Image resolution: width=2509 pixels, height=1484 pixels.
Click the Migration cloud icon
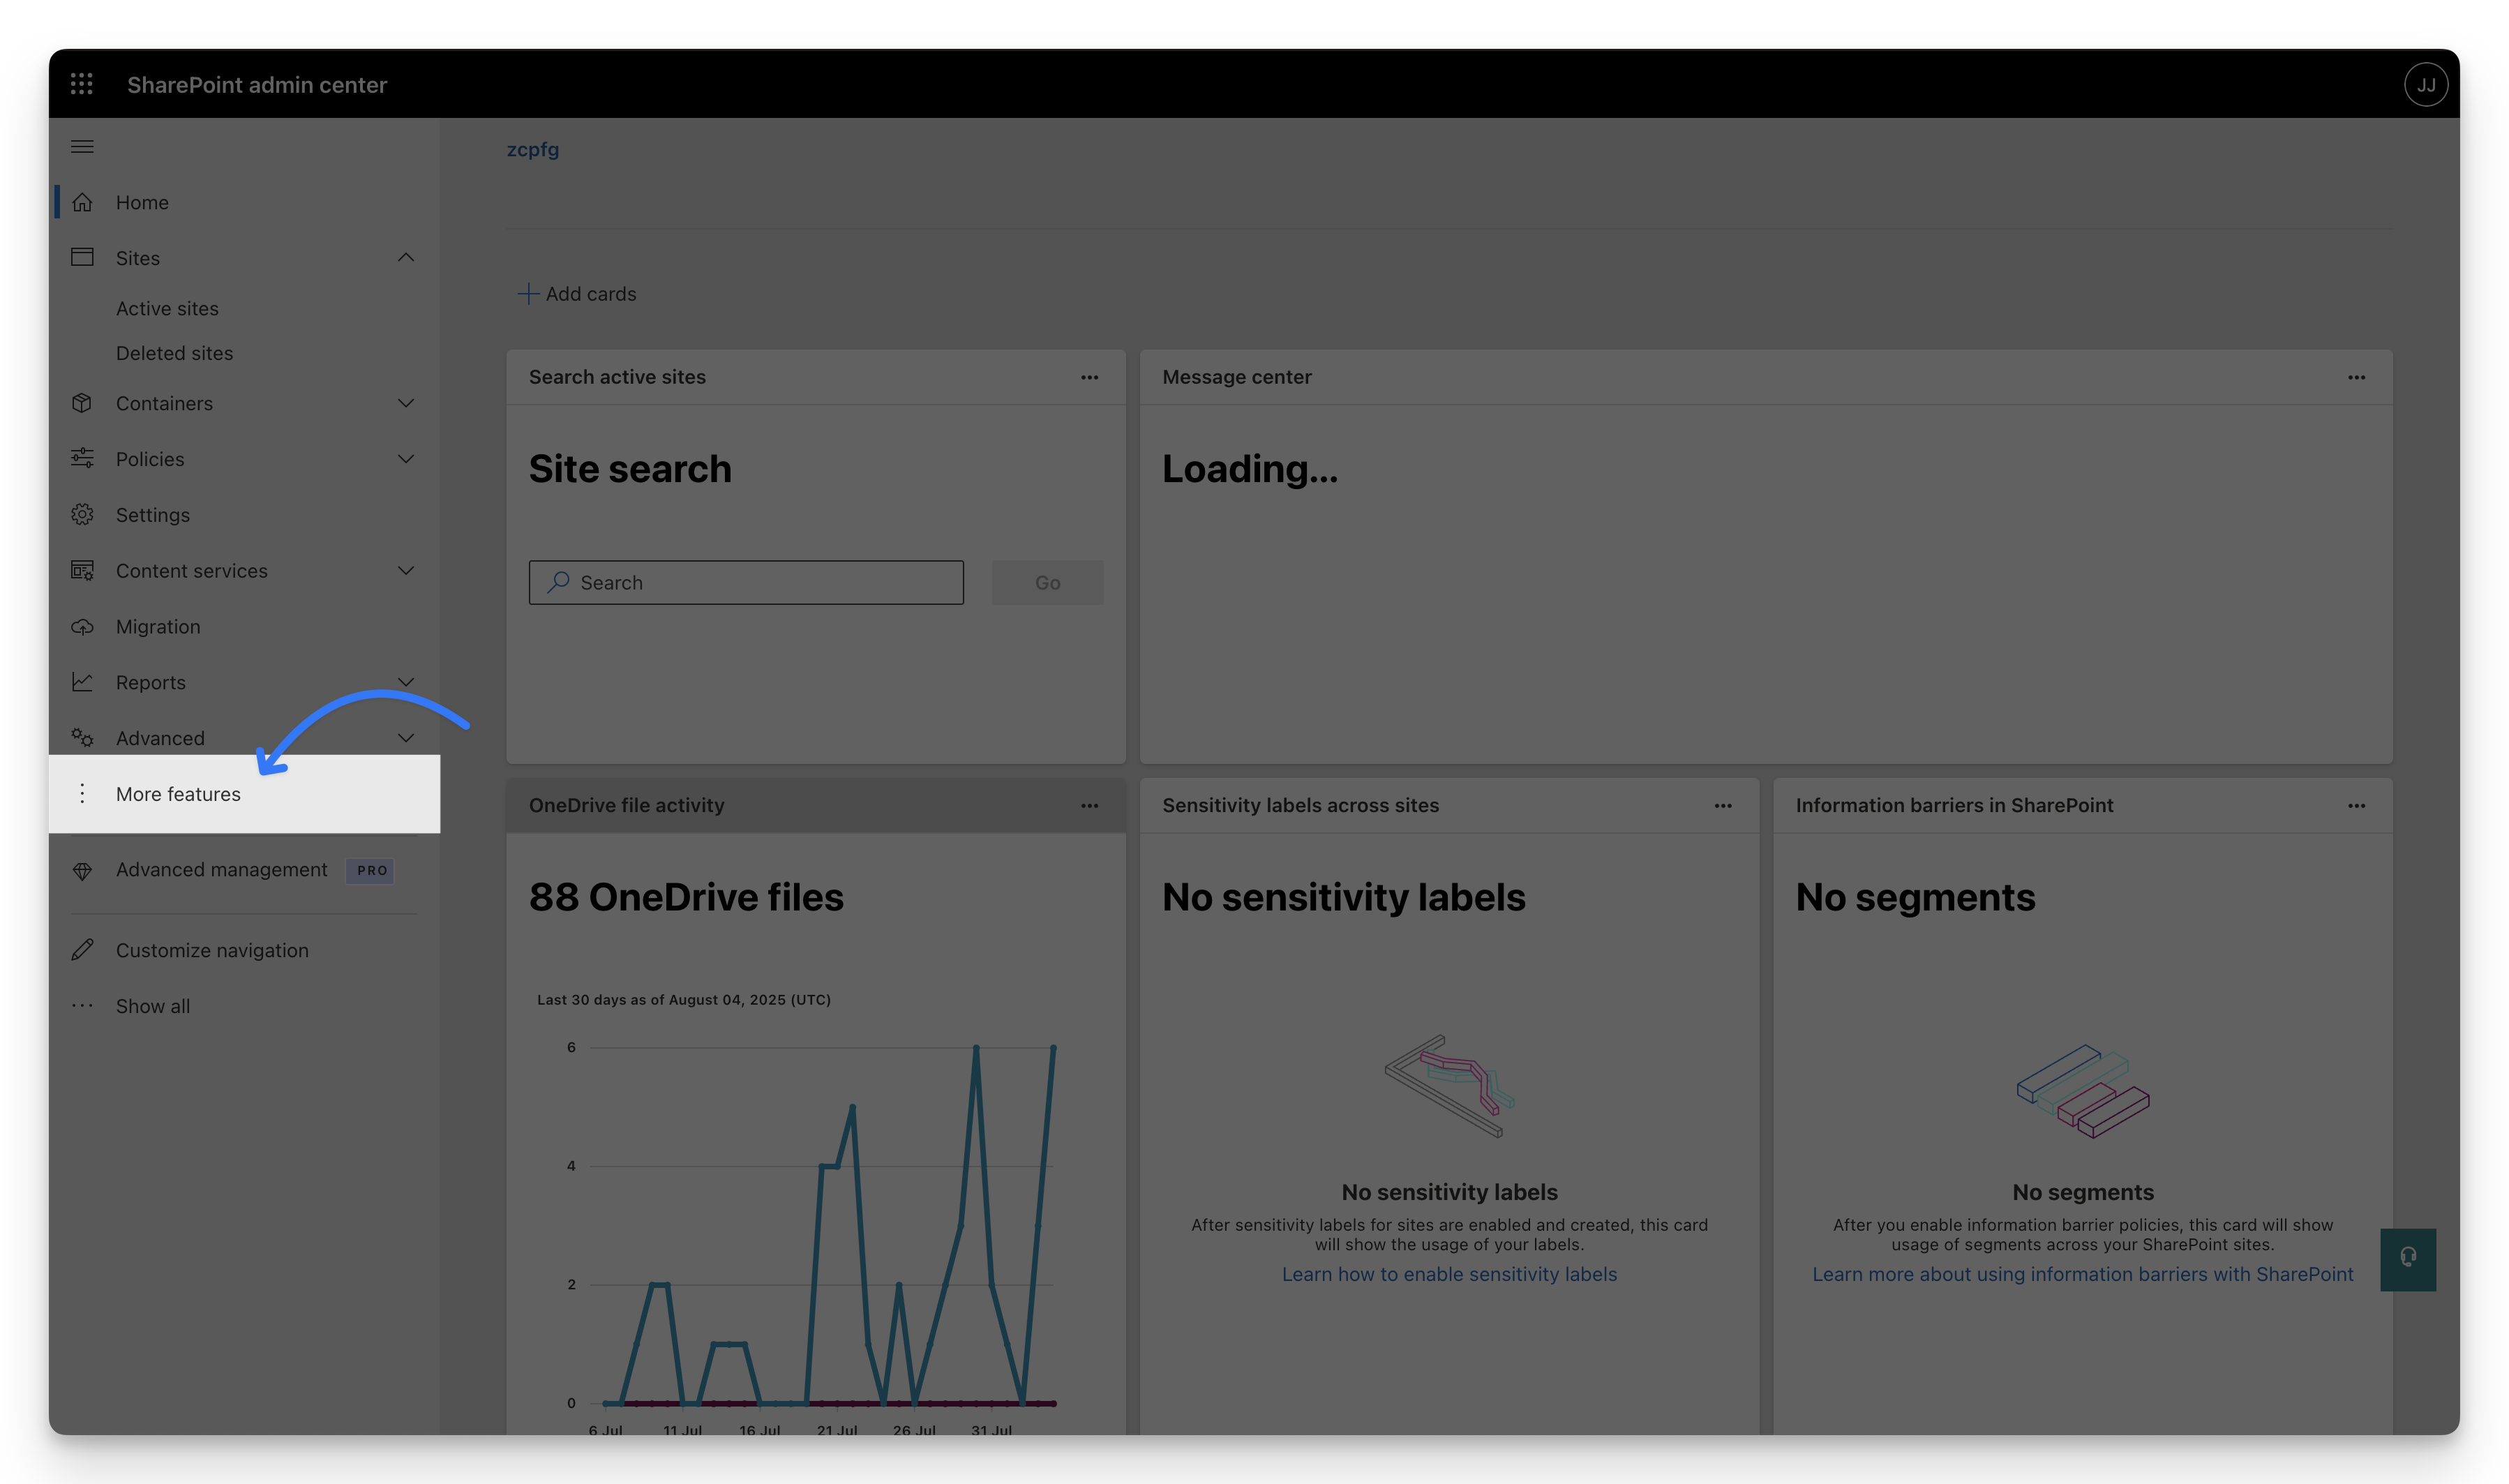click(x=84, y=626)
